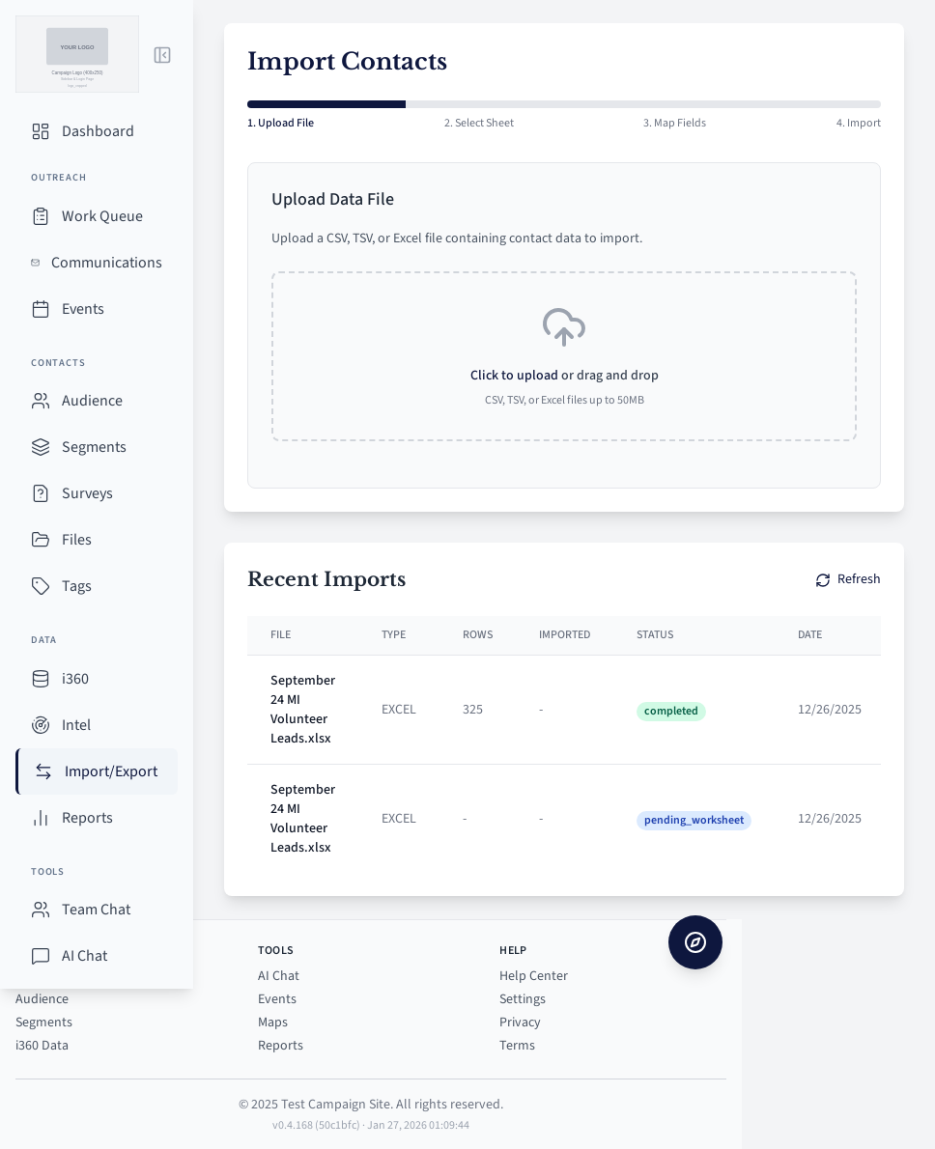Open the Import/Export menu item
The height and width of the screenshot is (1149, 935).
tap(110, 771)
